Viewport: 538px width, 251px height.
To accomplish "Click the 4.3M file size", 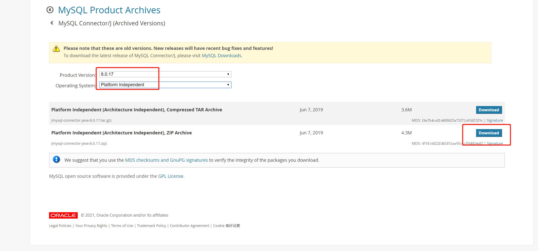I will tap(406, 133).
